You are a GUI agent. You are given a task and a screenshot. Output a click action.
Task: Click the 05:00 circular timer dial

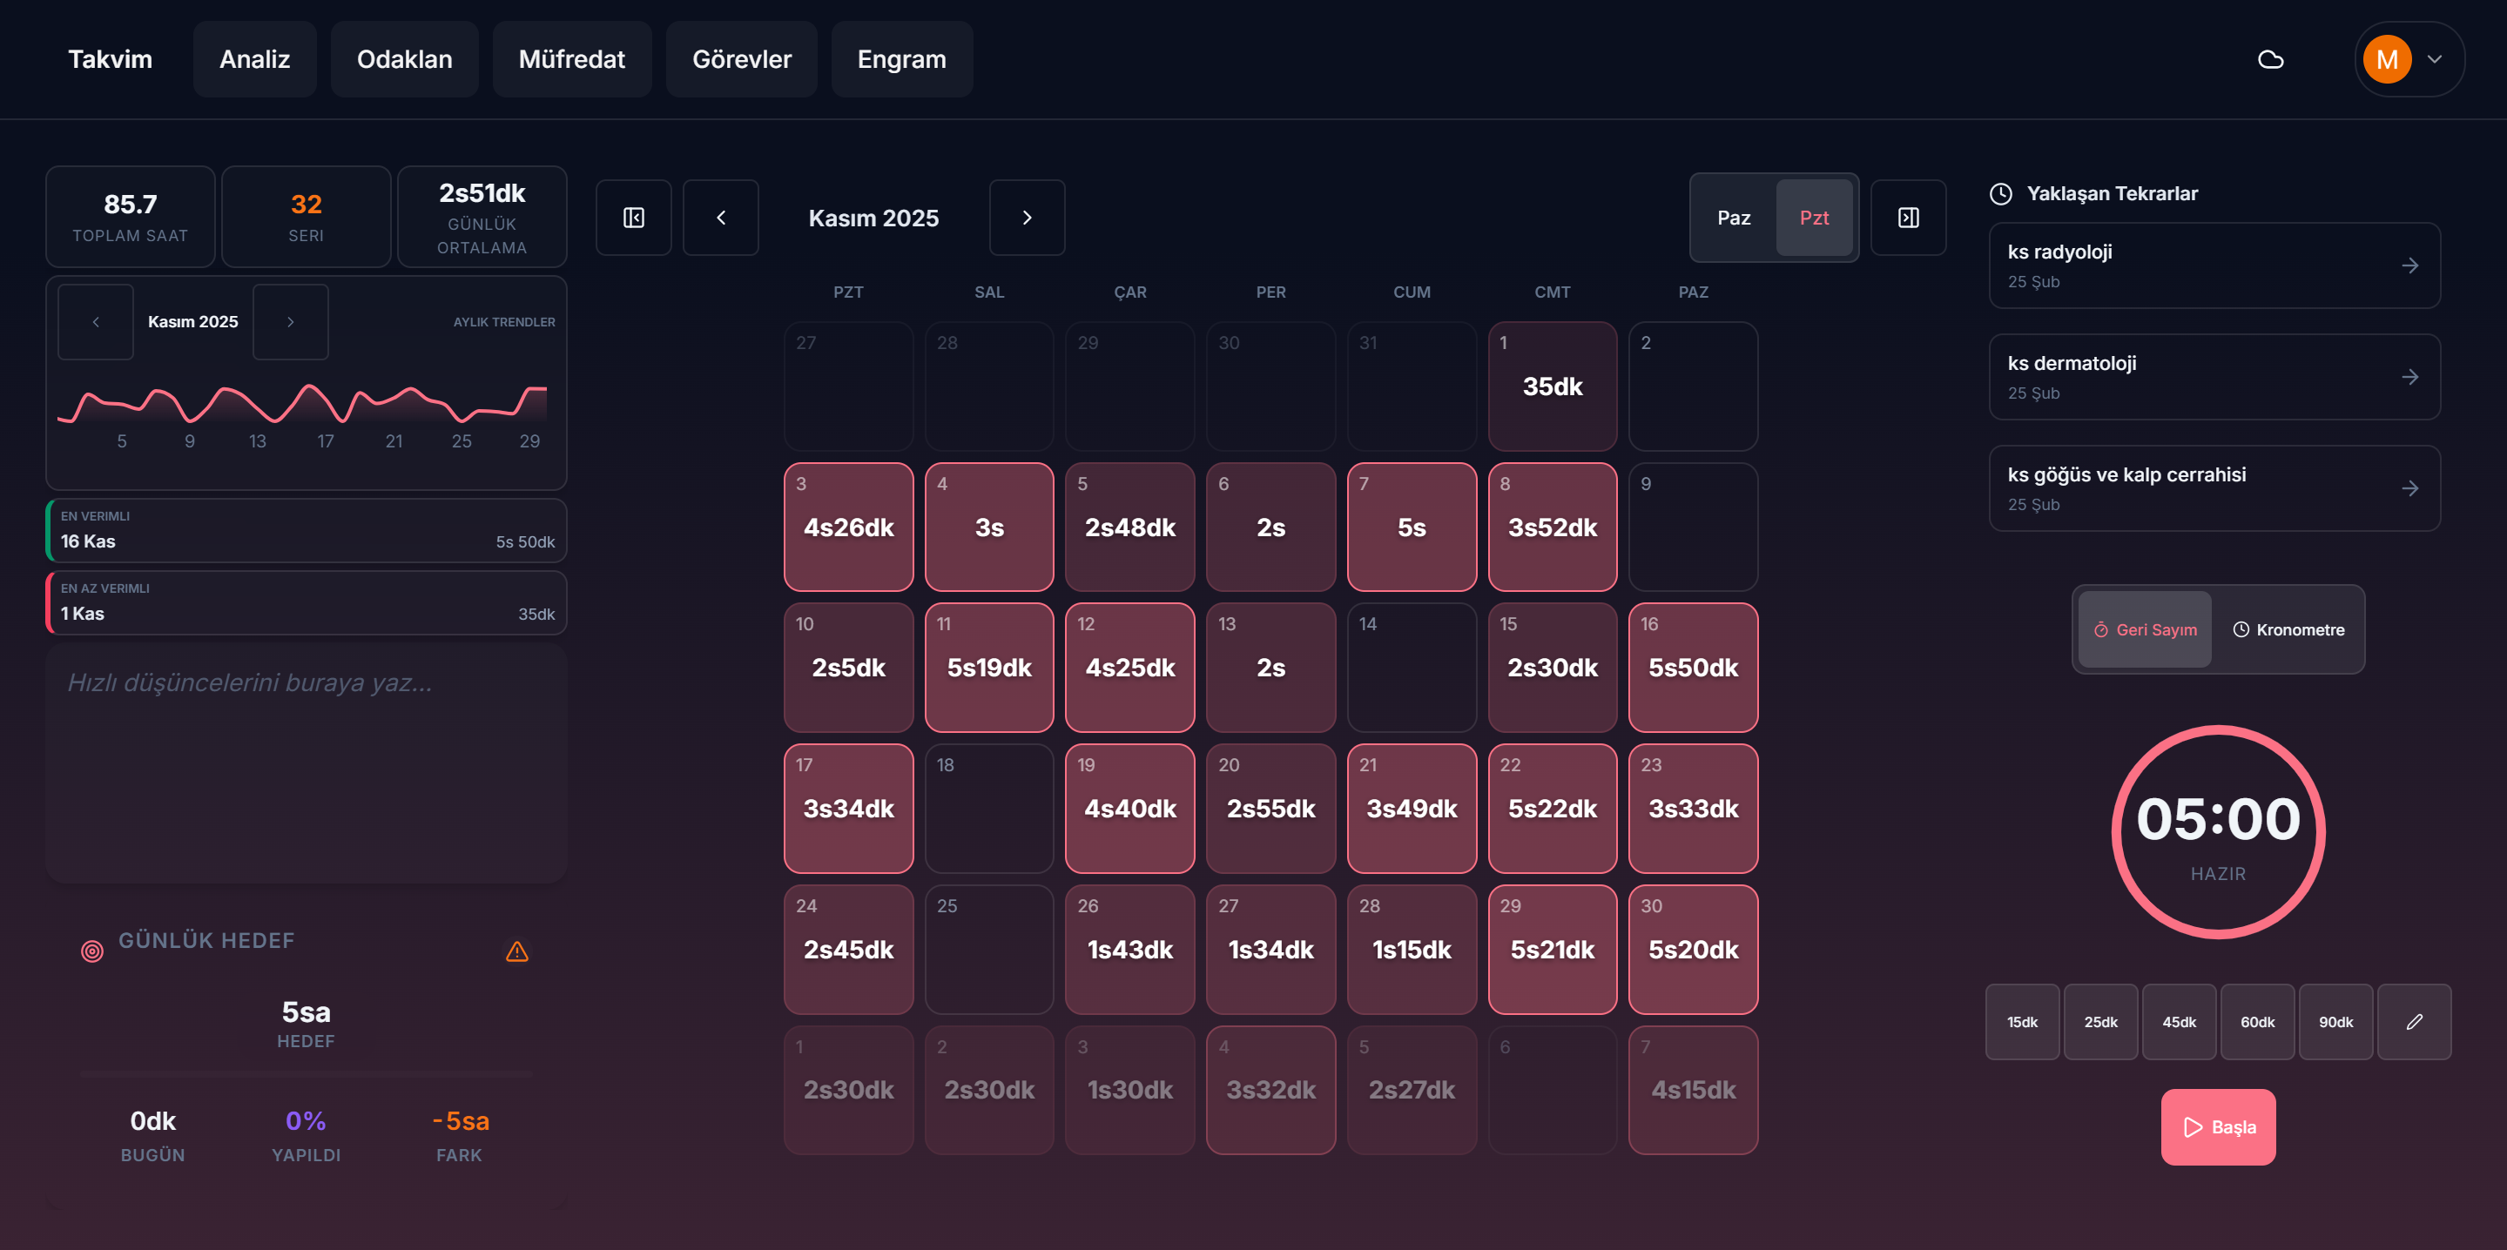tap(2218, 831)
